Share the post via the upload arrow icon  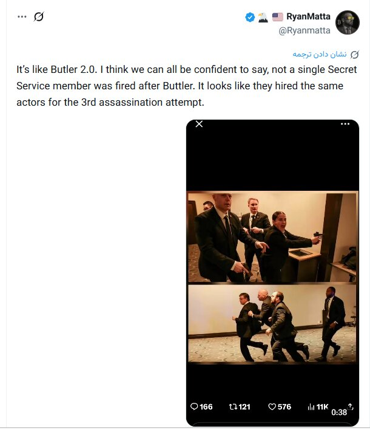(x=351, y=407)
